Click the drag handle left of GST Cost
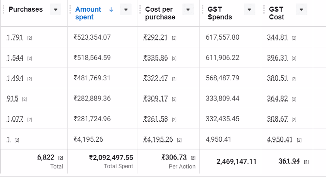326x177 pixels. tap(264, 9)
